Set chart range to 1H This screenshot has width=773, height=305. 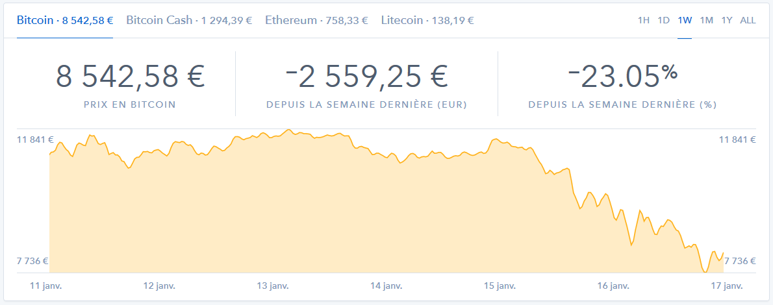[643, 20]
